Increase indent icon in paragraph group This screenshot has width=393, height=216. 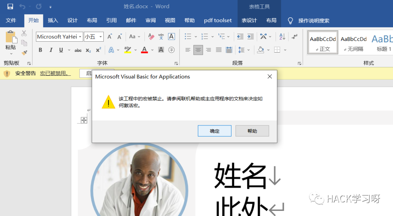click(250, 37)
